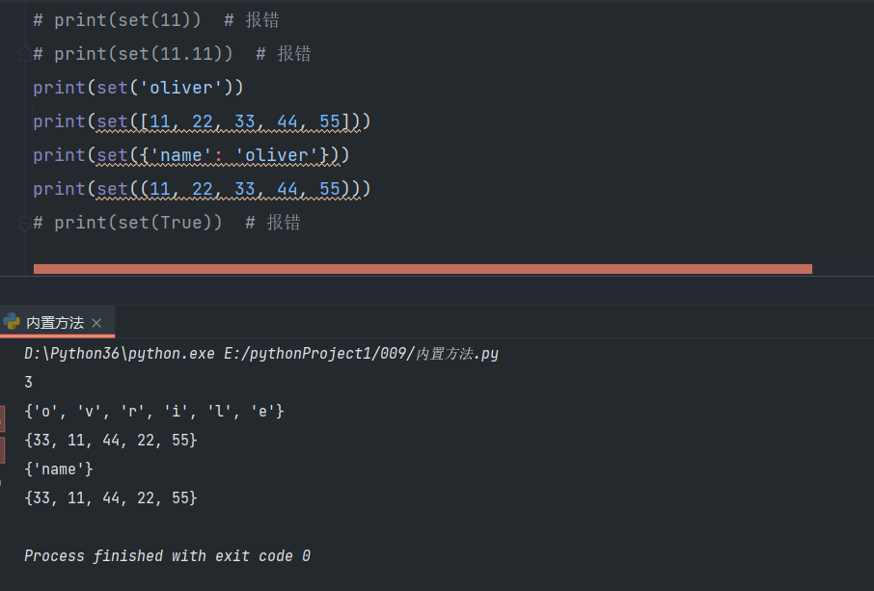This screenshot has height=591, width=874.
Task: Click the set((11, 22, 33, 44, 55)) tuple line
Action: (x=202, y=189)
